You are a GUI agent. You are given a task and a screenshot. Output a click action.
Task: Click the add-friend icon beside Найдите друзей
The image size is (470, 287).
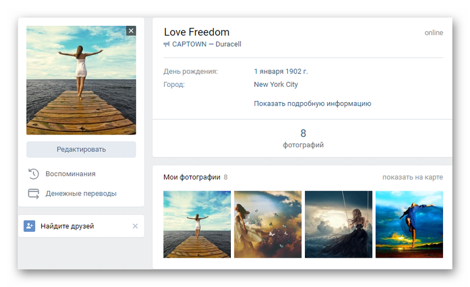[x=29, y=226]
